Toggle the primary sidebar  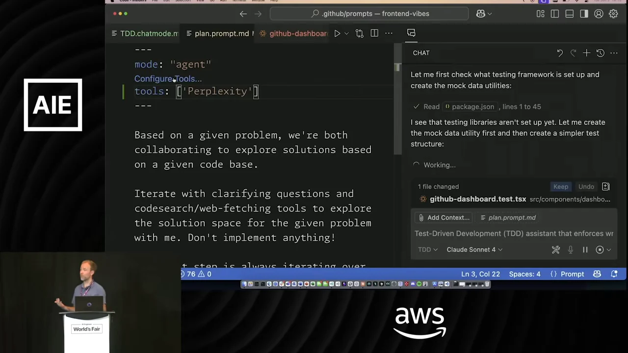click(555, 14)
